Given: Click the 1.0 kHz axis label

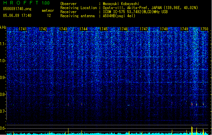Looking at the screenshot, I should (x=3, y=61).
